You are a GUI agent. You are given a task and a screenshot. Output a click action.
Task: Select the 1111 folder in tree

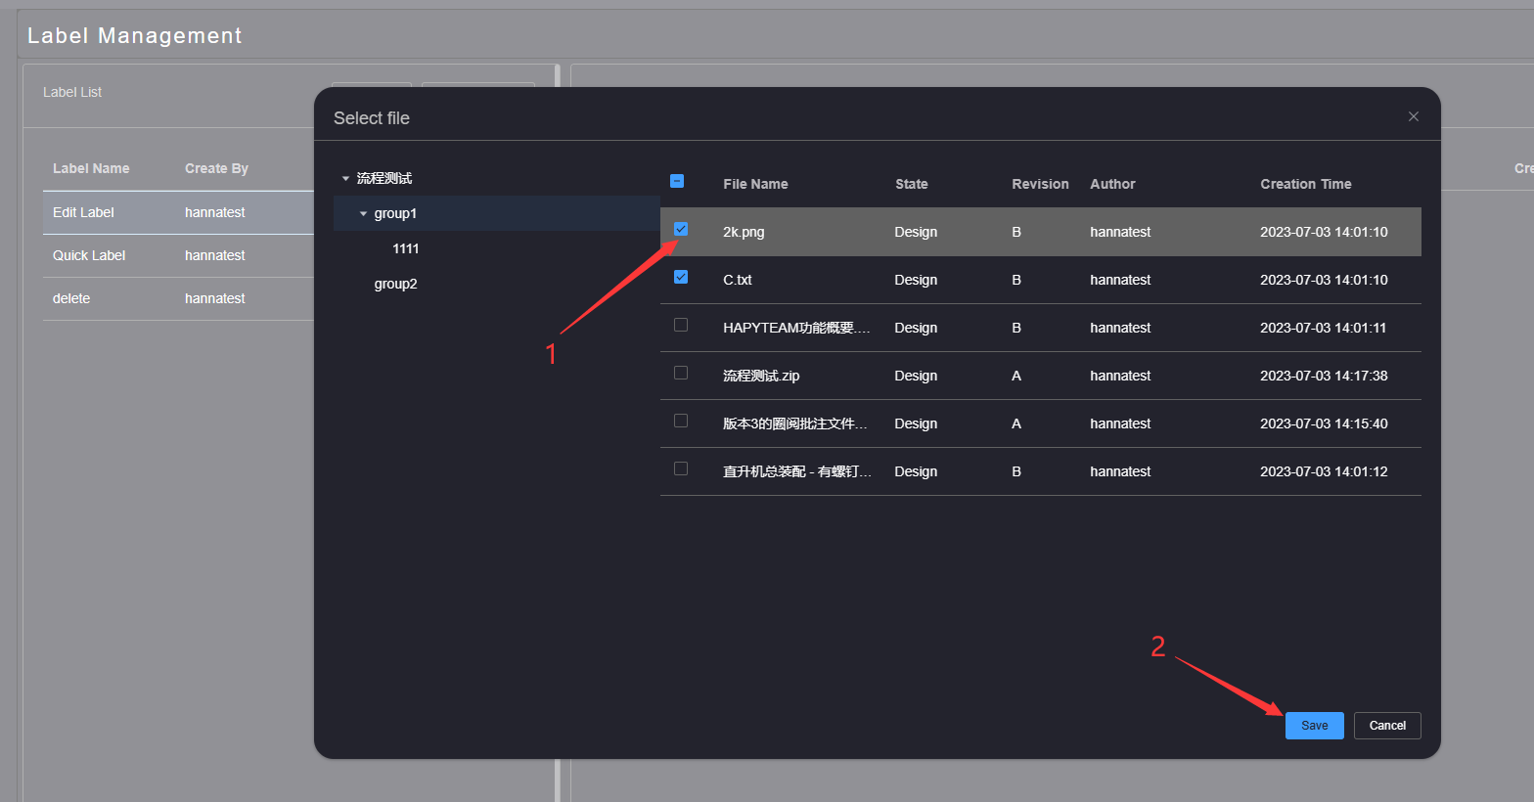[x=405, y=248]
